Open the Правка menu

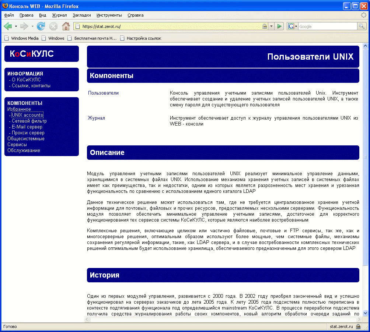click(27, 15)
